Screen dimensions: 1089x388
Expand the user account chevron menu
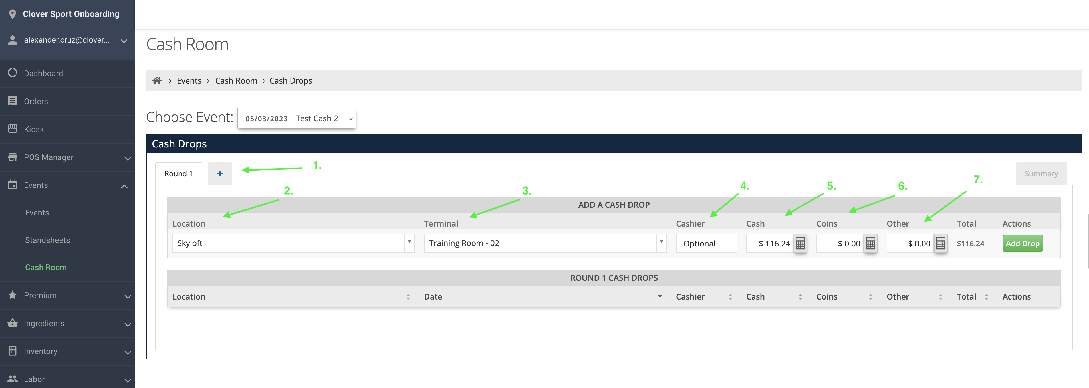coord(124,41)
